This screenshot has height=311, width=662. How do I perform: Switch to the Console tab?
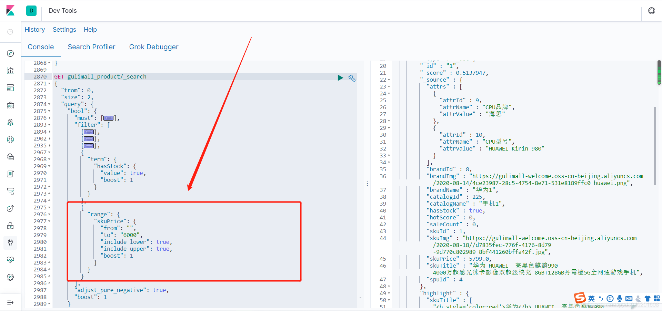pos(41,47)
